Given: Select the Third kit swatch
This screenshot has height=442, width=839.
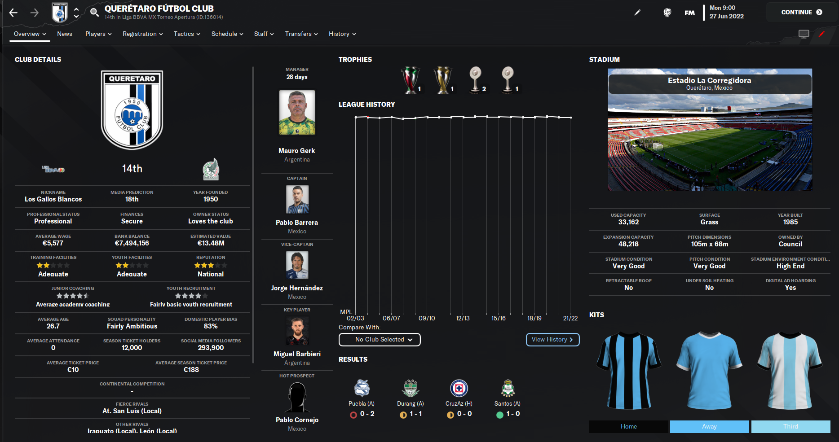Looking at the screenshot, I should pos(791,427).
